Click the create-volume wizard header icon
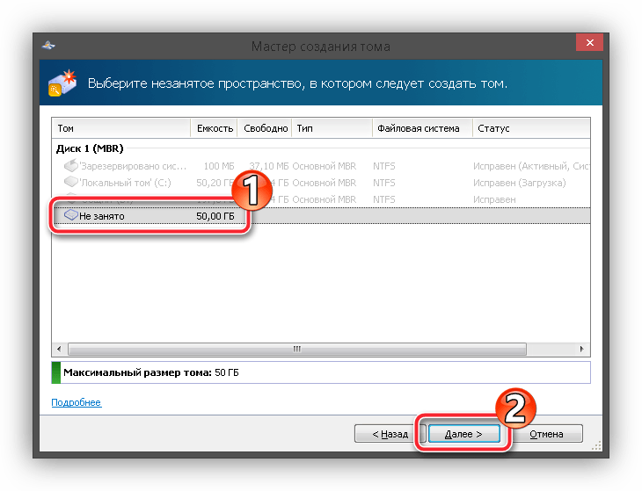This screenshot has width=642, height=491. (62, 83)
